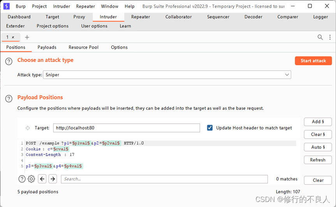This screenshot has height=207, width=336.
Task: Open the Sequencer tab
Action: pos(218,17)
